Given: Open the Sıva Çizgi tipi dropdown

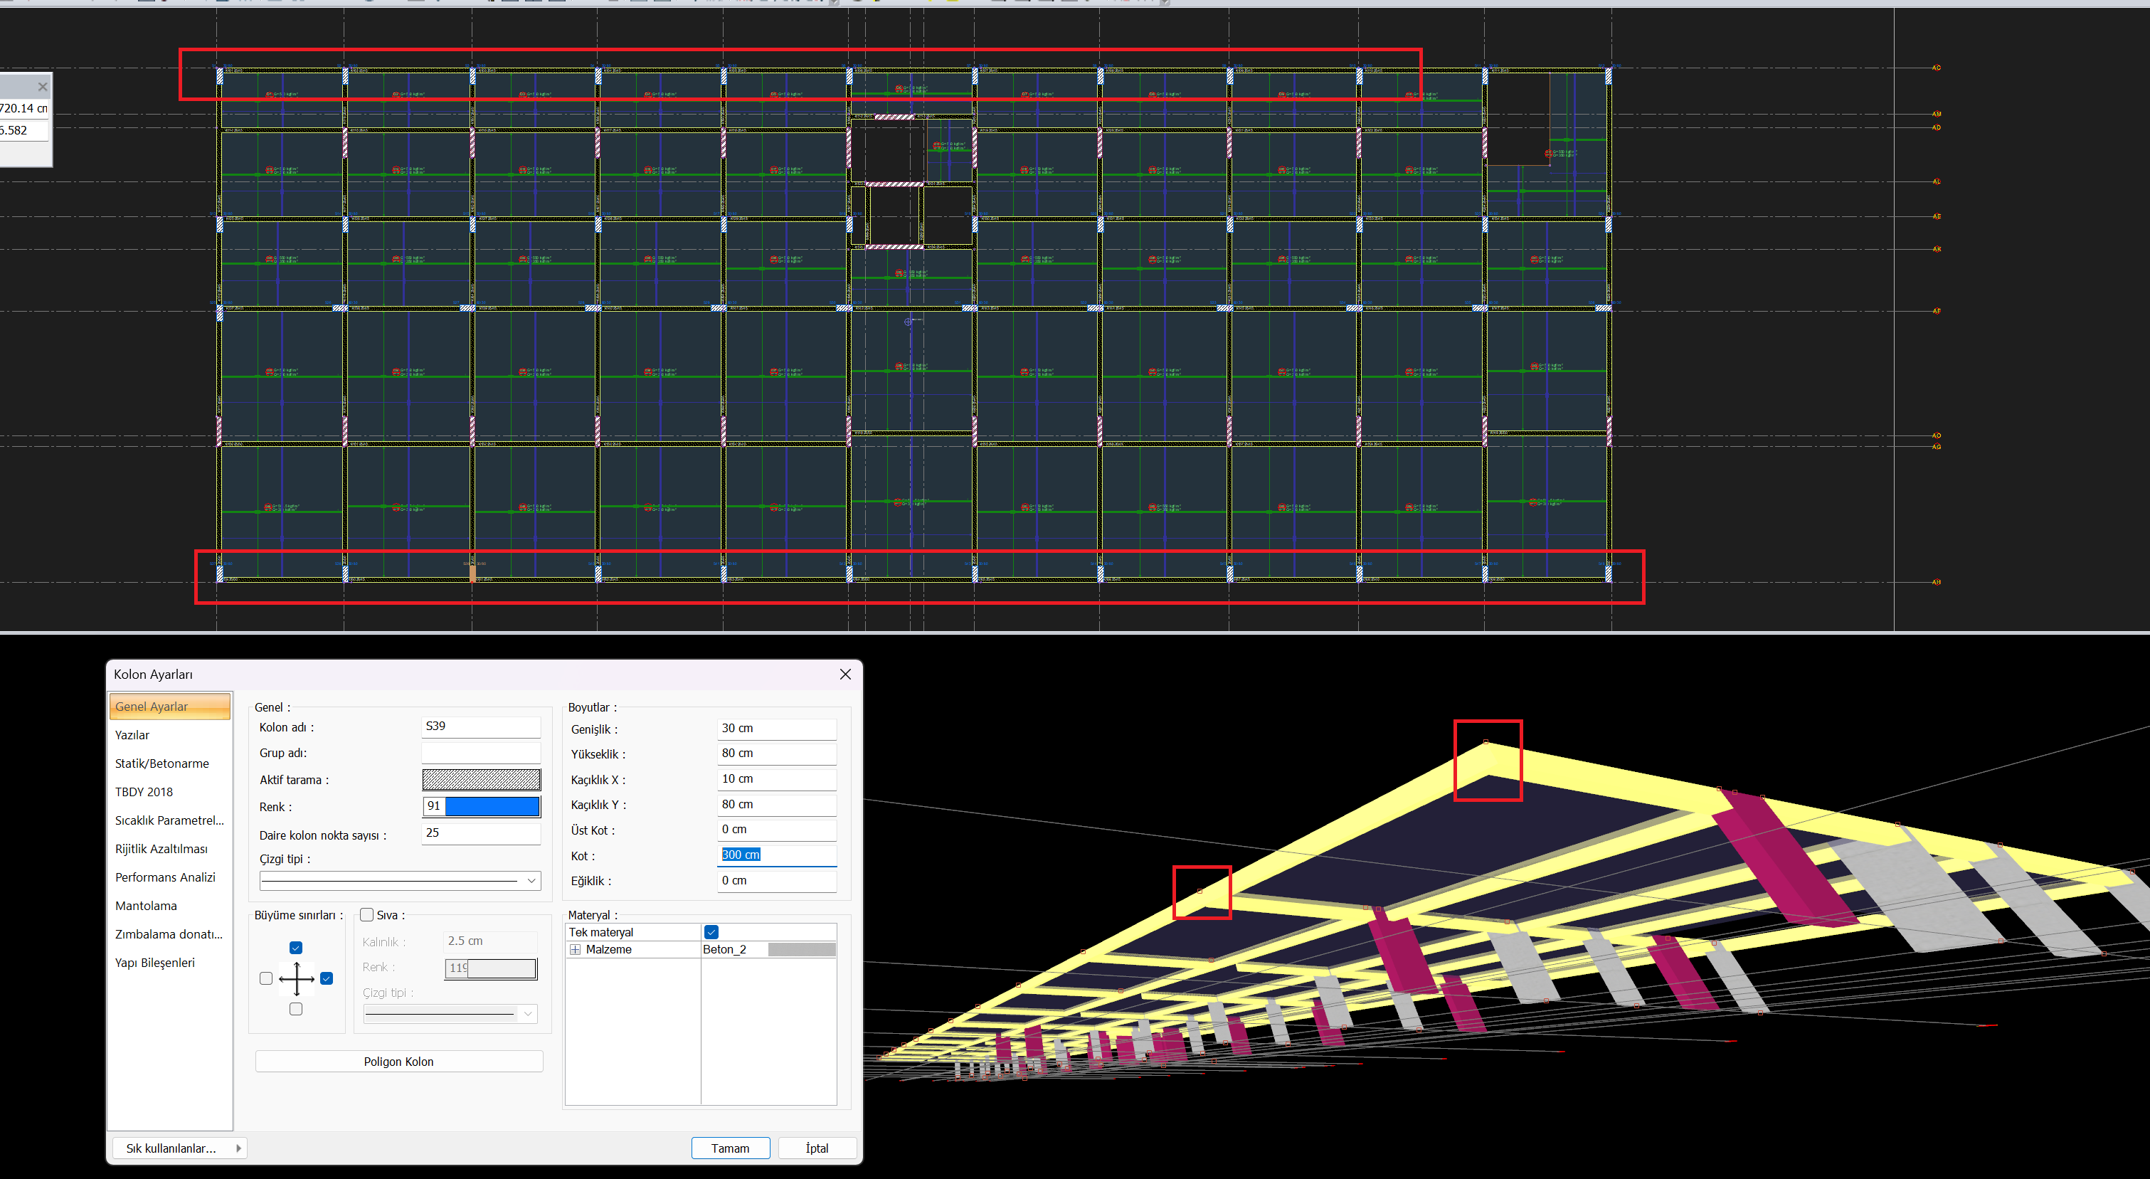Looking at the screenshot, I should [450, 1014].
